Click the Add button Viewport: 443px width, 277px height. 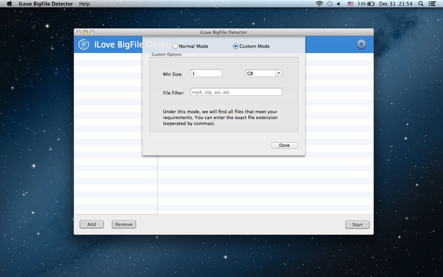pos(91,224)
